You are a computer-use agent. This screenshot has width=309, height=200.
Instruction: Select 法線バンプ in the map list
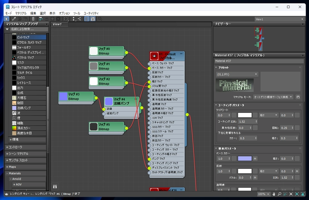point(29,108)
